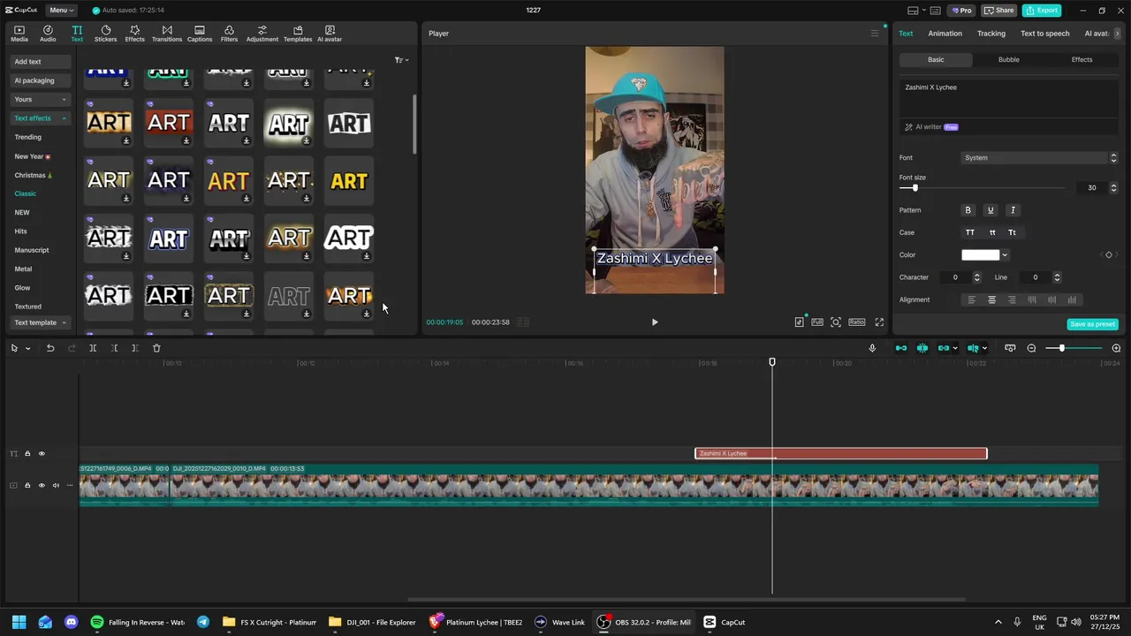Open the Audio panel icon
1131x636 pixels.
[x=48, y=34]
